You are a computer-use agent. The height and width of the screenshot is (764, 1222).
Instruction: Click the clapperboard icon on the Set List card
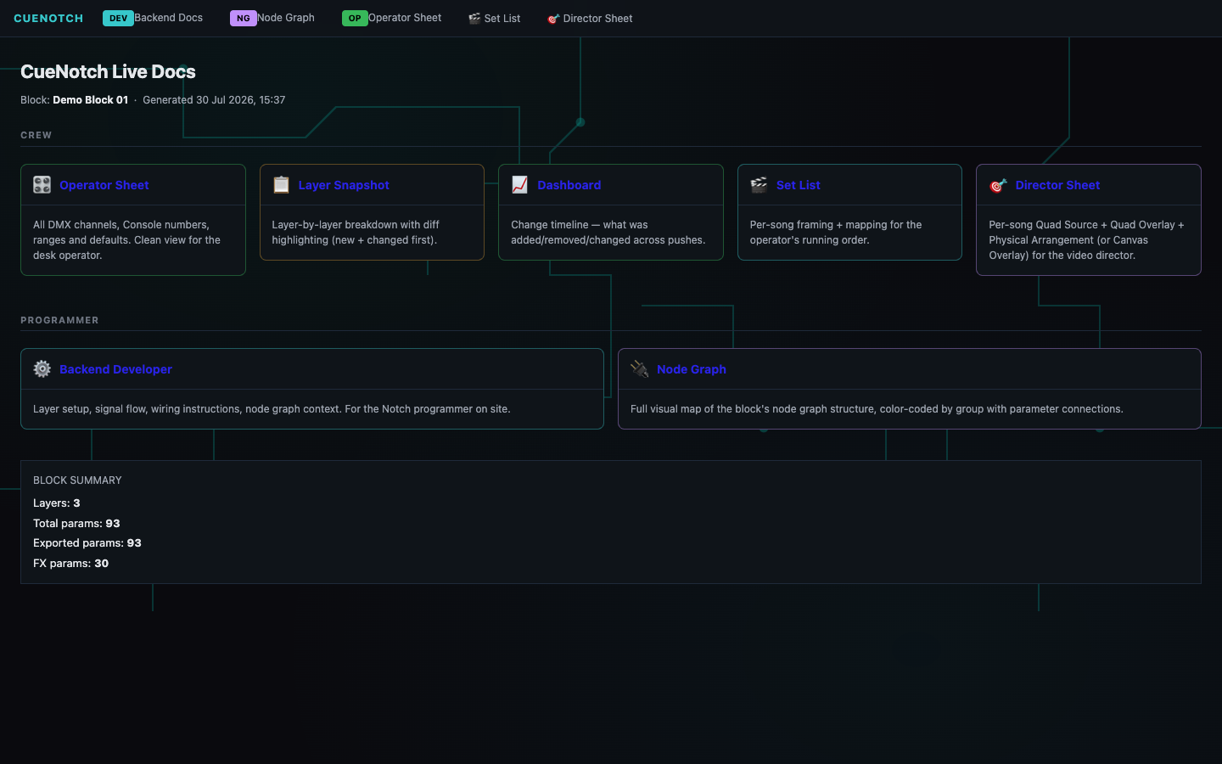point(759,185)
